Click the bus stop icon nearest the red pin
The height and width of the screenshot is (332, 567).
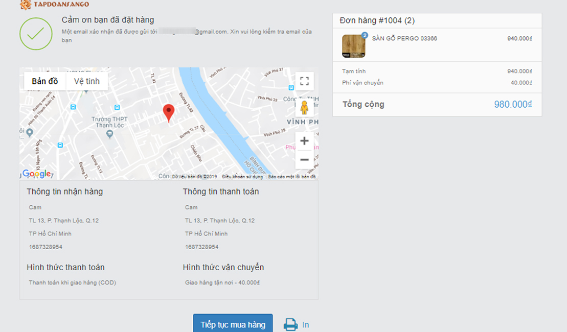click(x=118, y=107)
